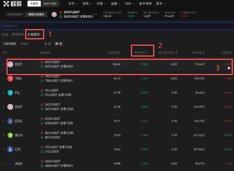The width and height of the screenshot is (234, 171).
Task: Focus the coin pair search field
Action: [x=118, y=26]
